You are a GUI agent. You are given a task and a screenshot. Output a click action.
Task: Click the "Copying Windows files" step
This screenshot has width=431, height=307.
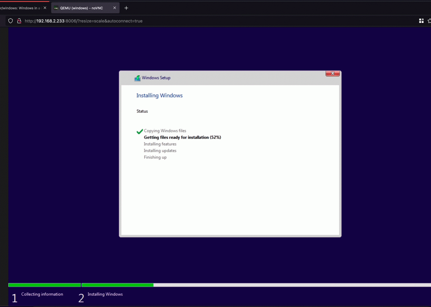click(165, 131)
